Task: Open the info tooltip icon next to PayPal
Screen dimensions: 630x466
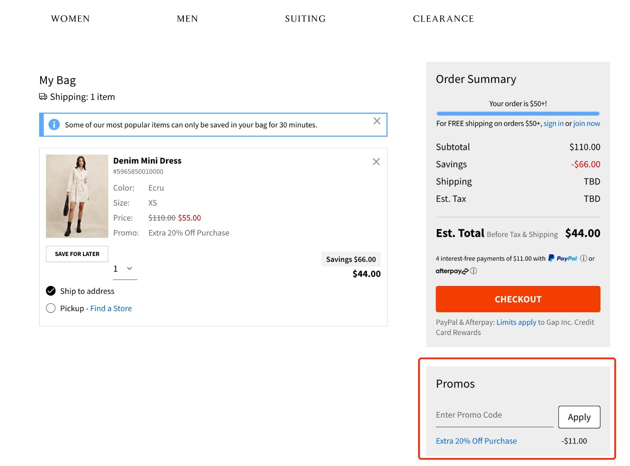Action: point(583,258)
